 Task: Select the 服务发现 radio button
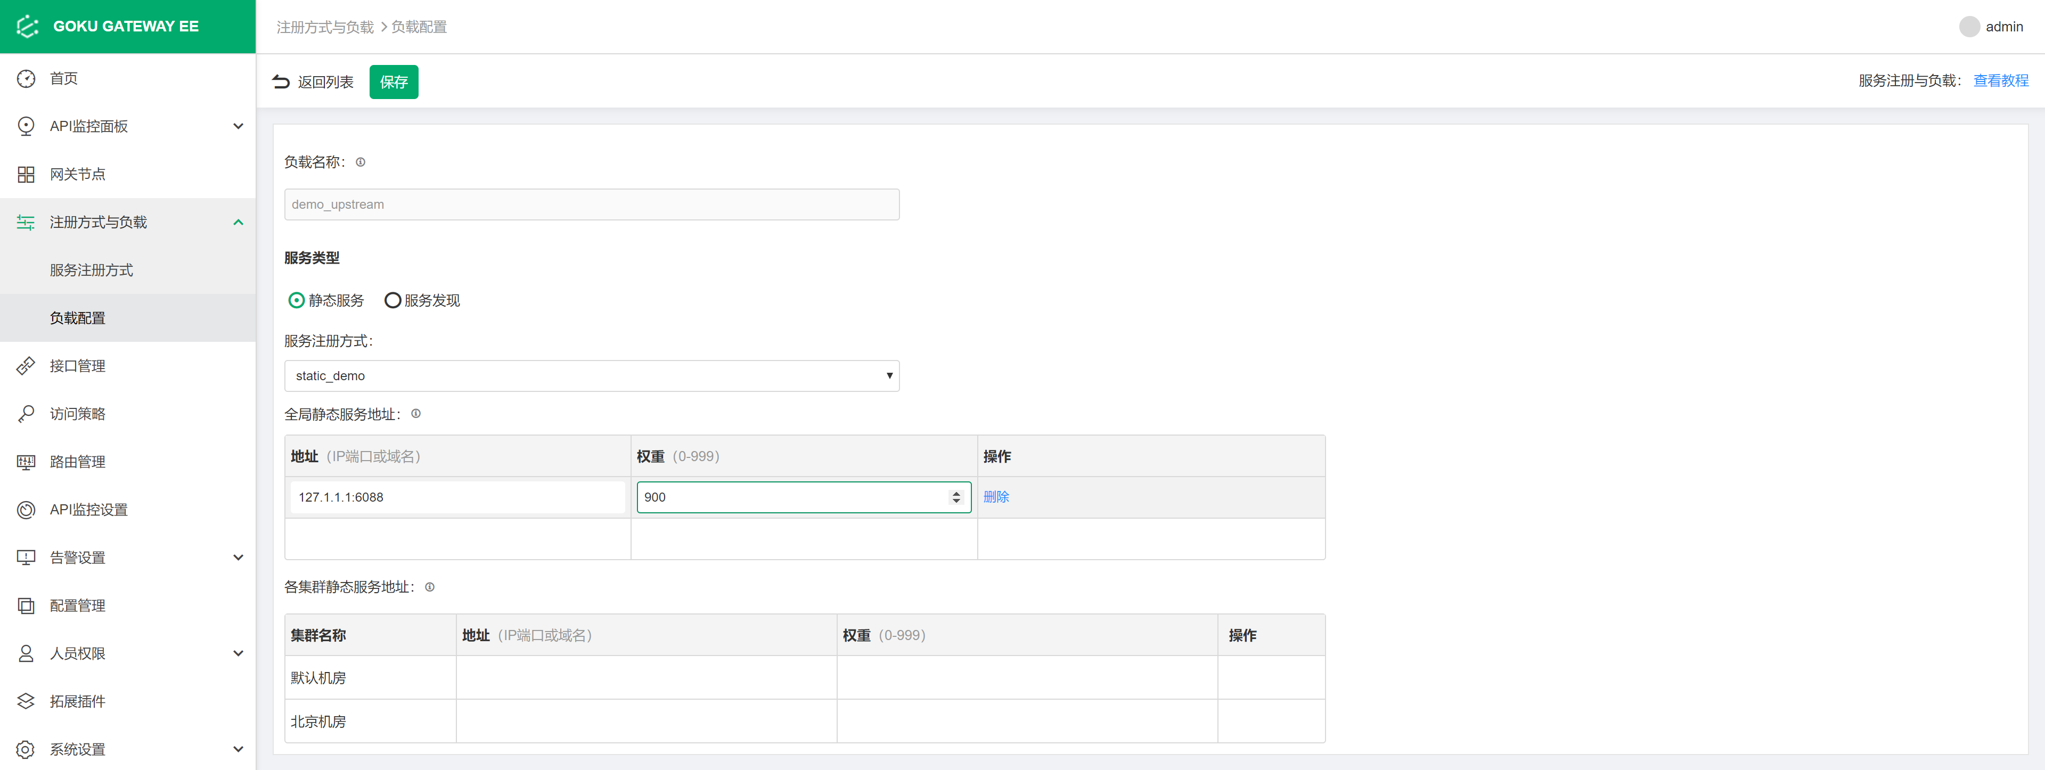(392, 300)
